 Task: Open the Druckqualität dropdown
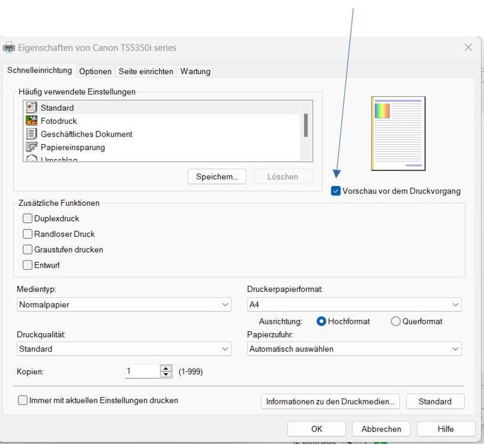[124, 349]
